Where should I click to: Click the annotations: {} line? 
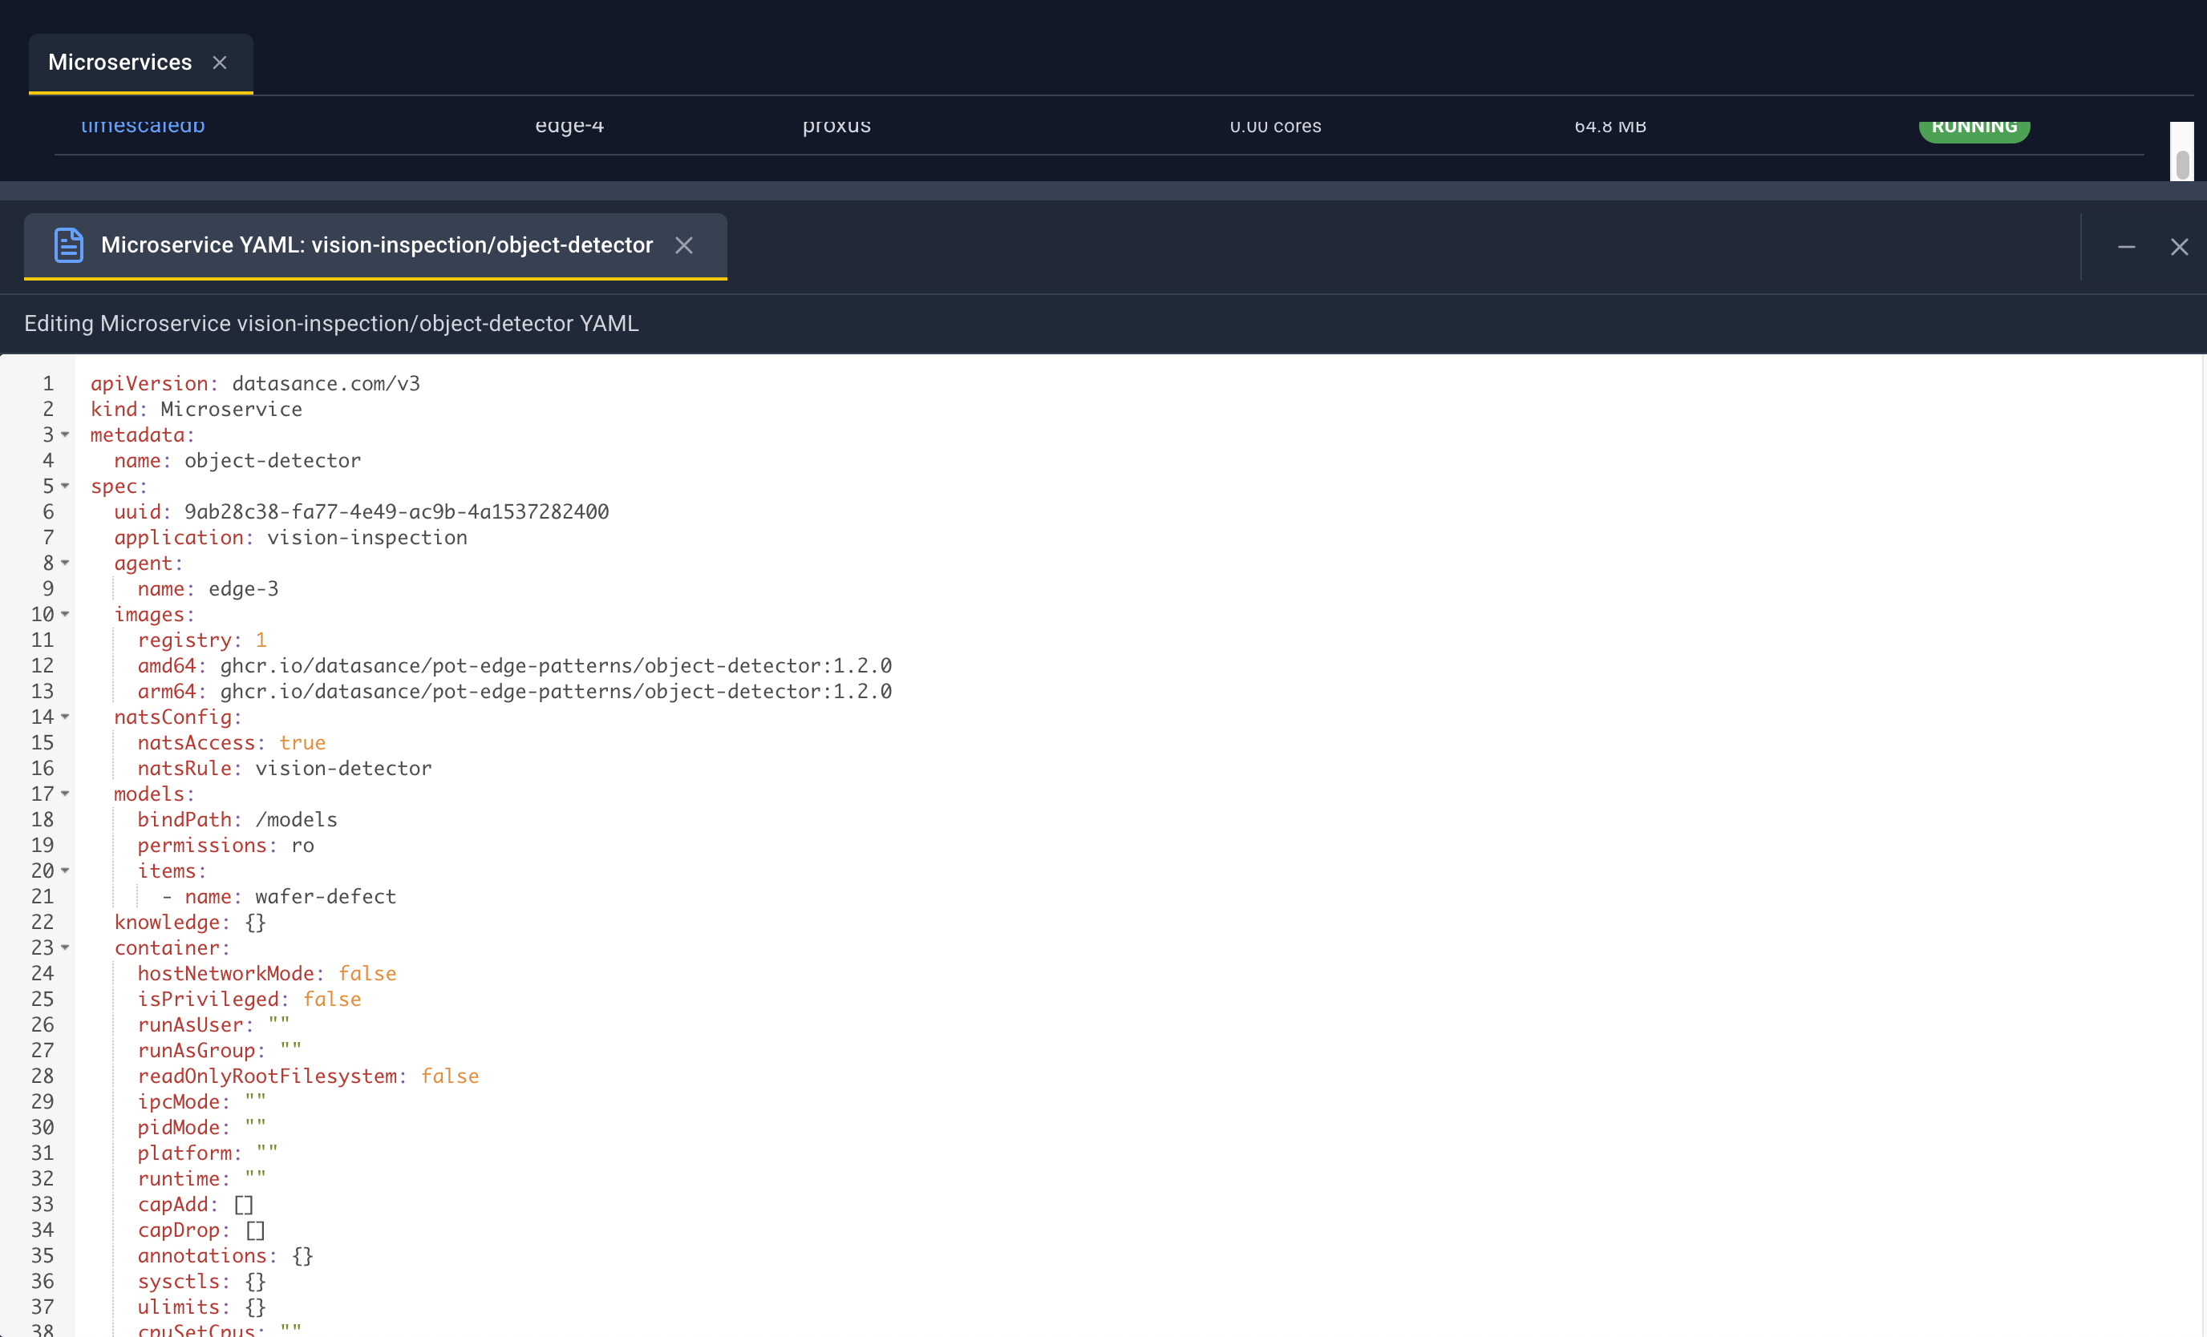tap(225, 1255)
